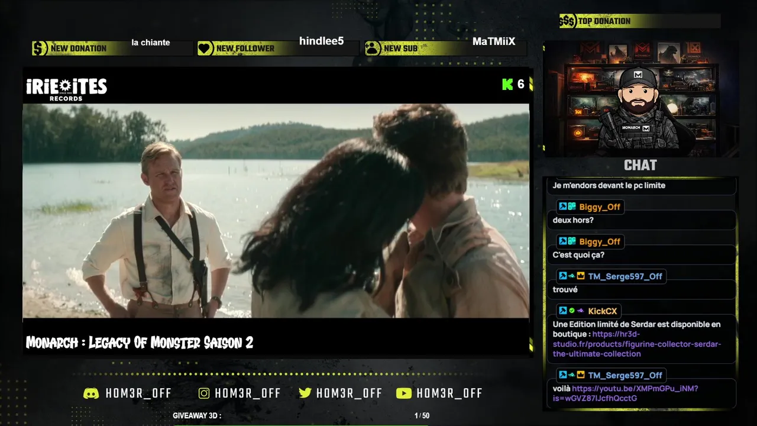The height and width of the screenshot is (426, 757).
Task: Click HOM3R_OFF text beside YouTube icon
Action: 449,393
